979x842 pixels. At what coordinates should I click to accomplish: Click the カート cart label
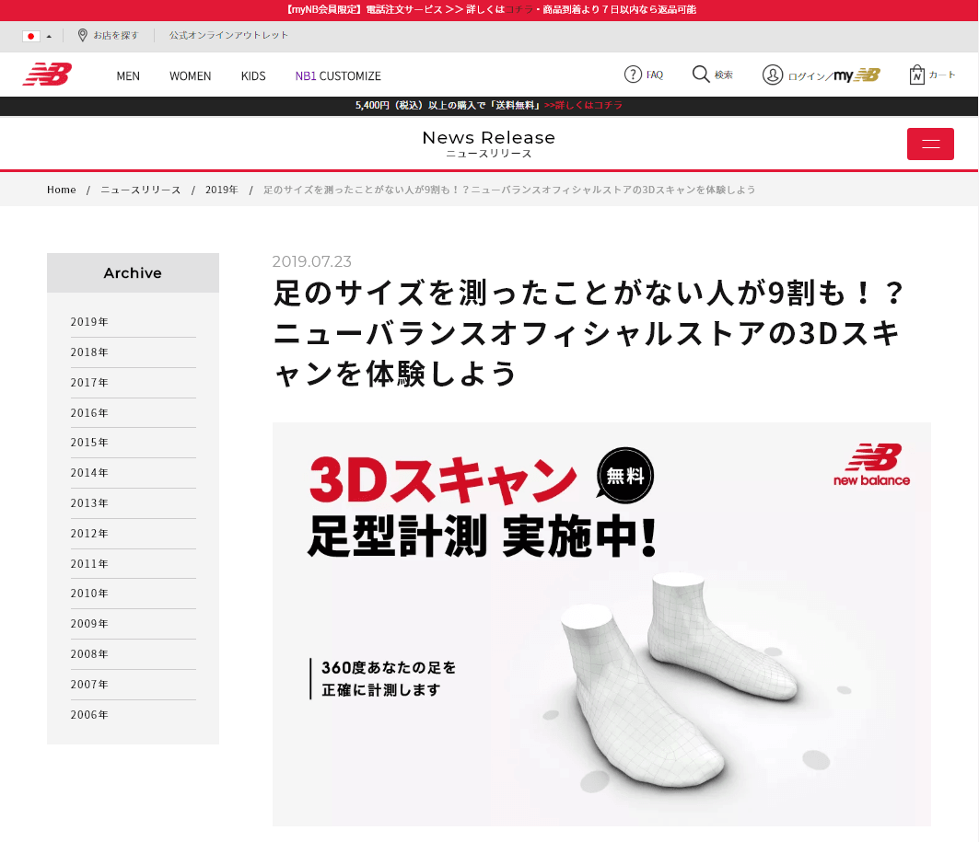click(x=942, y=75)
